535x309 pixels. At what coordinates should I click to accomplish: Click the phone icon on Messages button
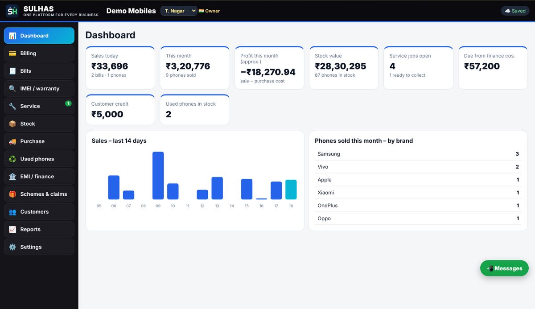[x=490, y=268]
